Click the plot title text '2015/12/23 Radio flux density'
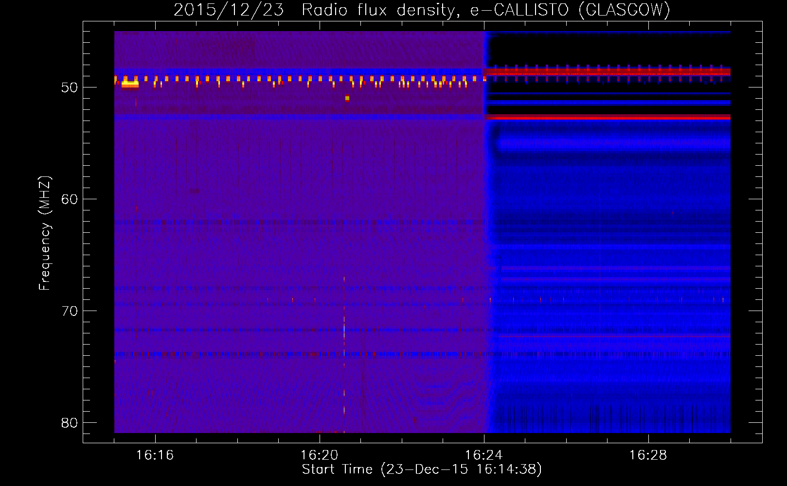 point(315,10)
